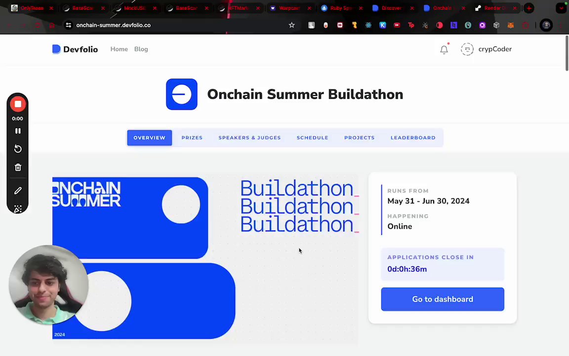Click the red Tp extension icon
This screenshot has width=569, height=356.
click(411, 25)
